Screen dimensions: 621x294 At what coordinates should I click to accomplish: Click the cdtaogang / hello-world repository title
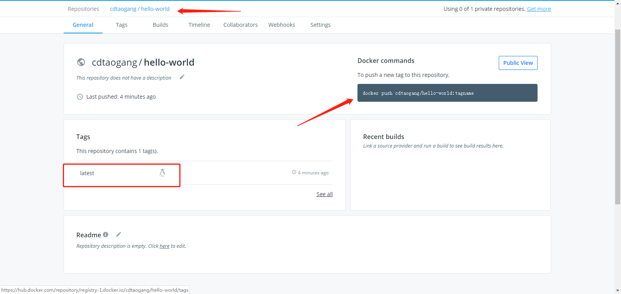pos(143,63)
